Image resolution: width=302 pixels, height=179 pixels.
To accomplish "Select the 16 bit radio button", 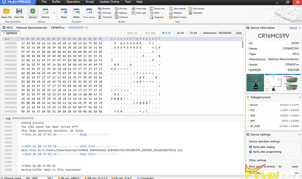I will [x=175, y=33].
